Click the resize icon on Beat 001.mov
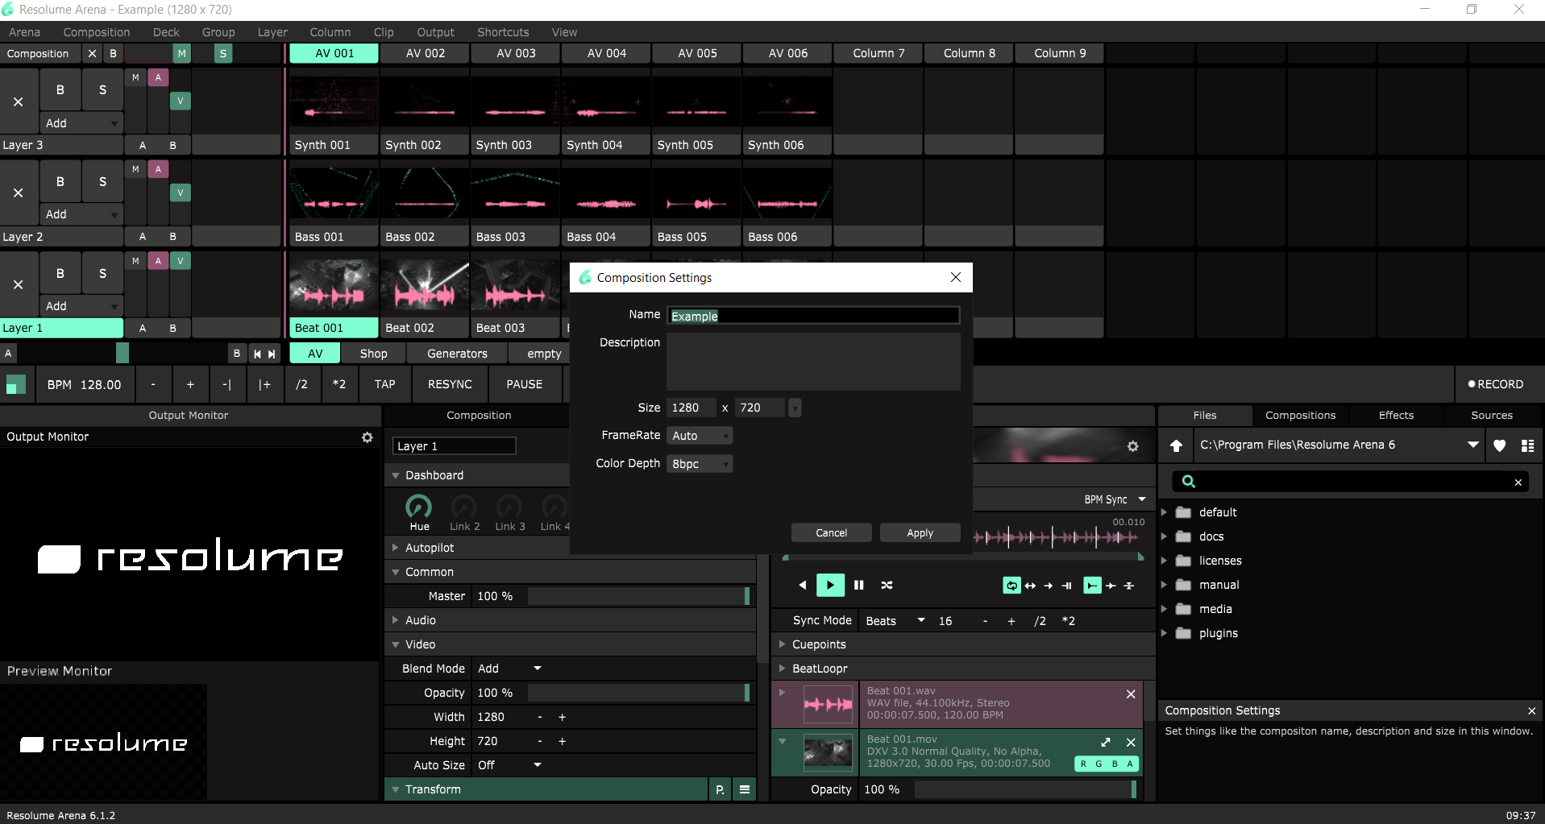This screenshot has height=824, width=1545. [x=1106, y=742]
